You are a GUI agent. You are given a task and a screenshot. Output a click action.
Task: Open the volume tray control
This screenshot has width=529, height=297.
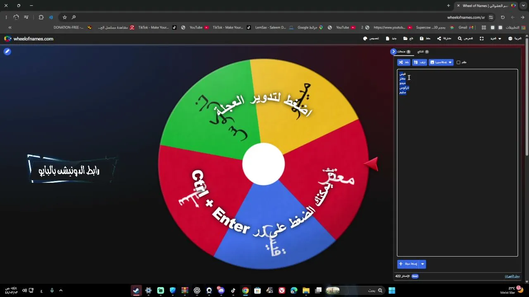pyautogui.click(x=24, y=290)
